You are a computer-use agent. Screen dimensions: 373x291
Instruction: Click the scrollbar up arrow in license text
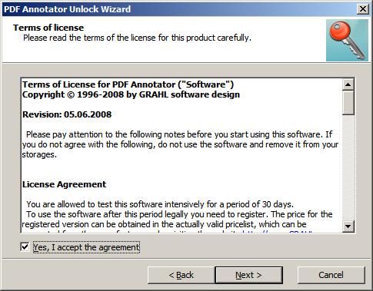[348, 84]
